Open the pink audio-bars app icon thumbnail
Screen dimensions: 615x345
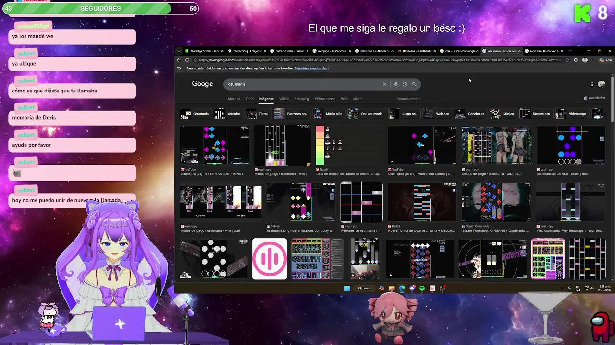270,259
